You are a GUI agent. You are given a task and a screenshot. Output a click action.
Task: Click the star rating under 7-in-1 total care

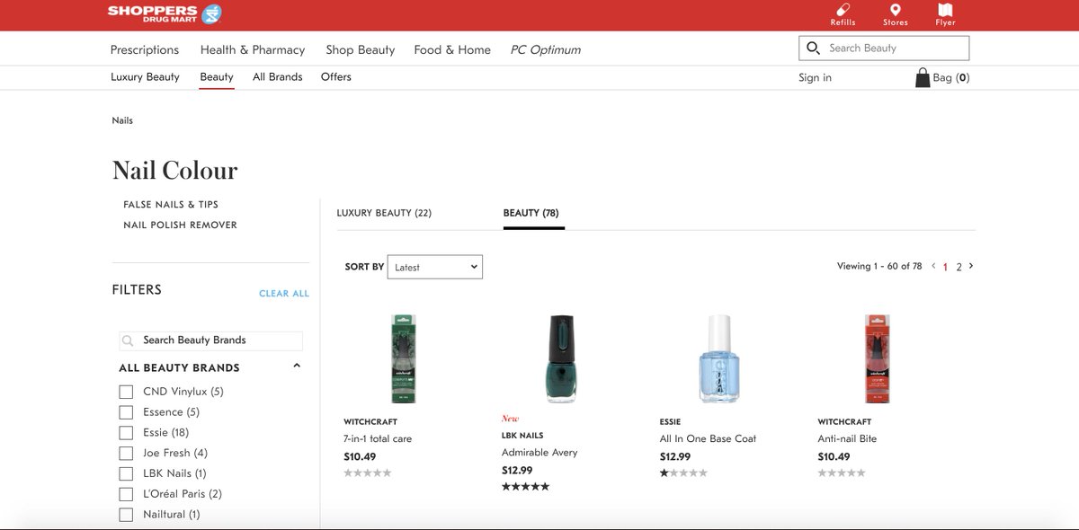point(368,473)
